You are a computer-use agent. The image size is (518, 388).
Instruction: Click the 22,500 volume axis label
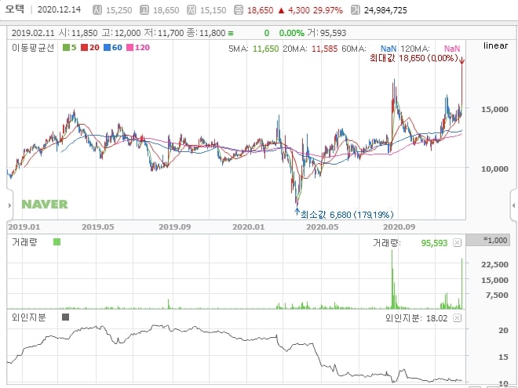pyautogui.click(x=497, y=264)
